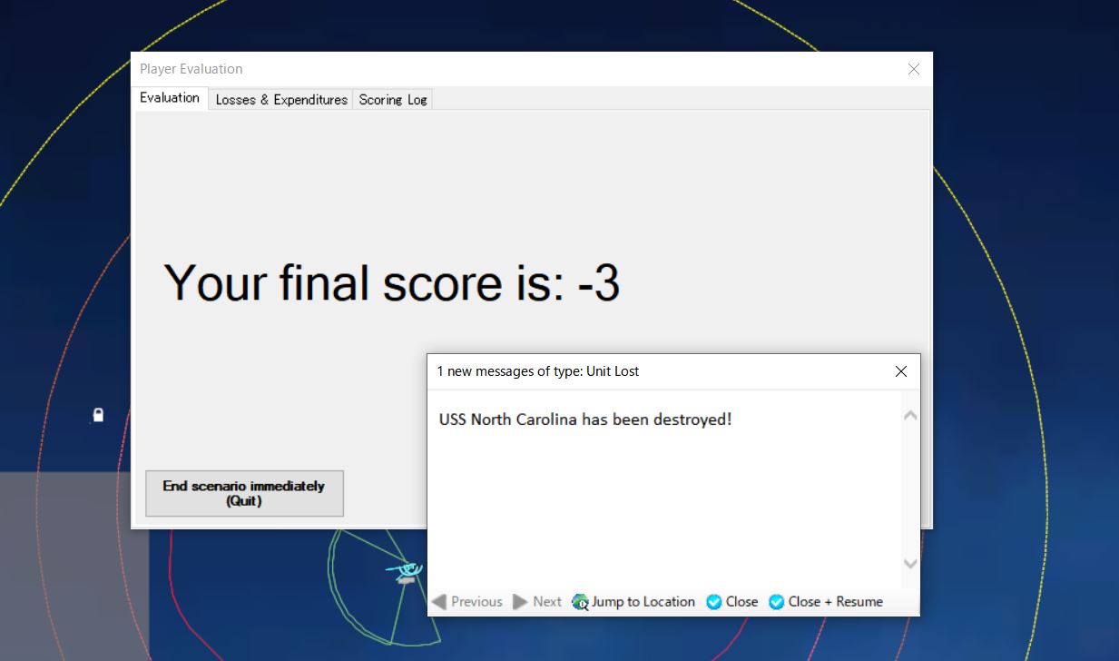Click the Jump to Location globe icon
Image resolution: width=1119 pixels, height=661 pixels.
(x=581, y=602)
